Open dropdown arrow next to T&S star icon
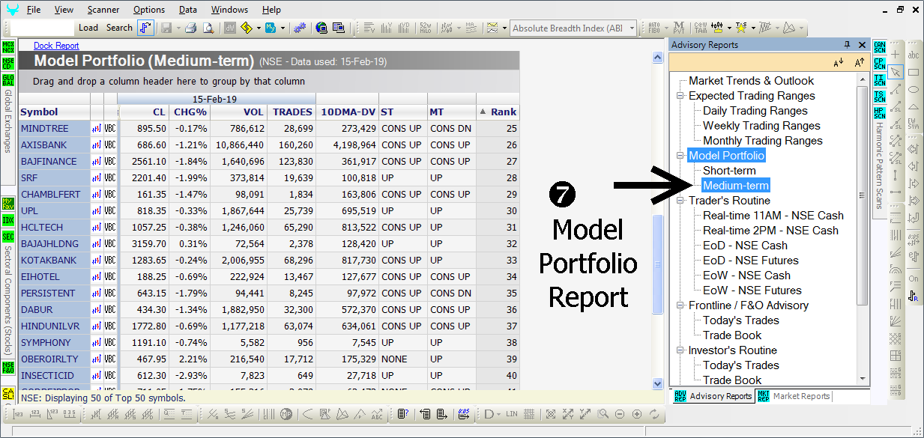924x438 pixels. pos(752,28)
